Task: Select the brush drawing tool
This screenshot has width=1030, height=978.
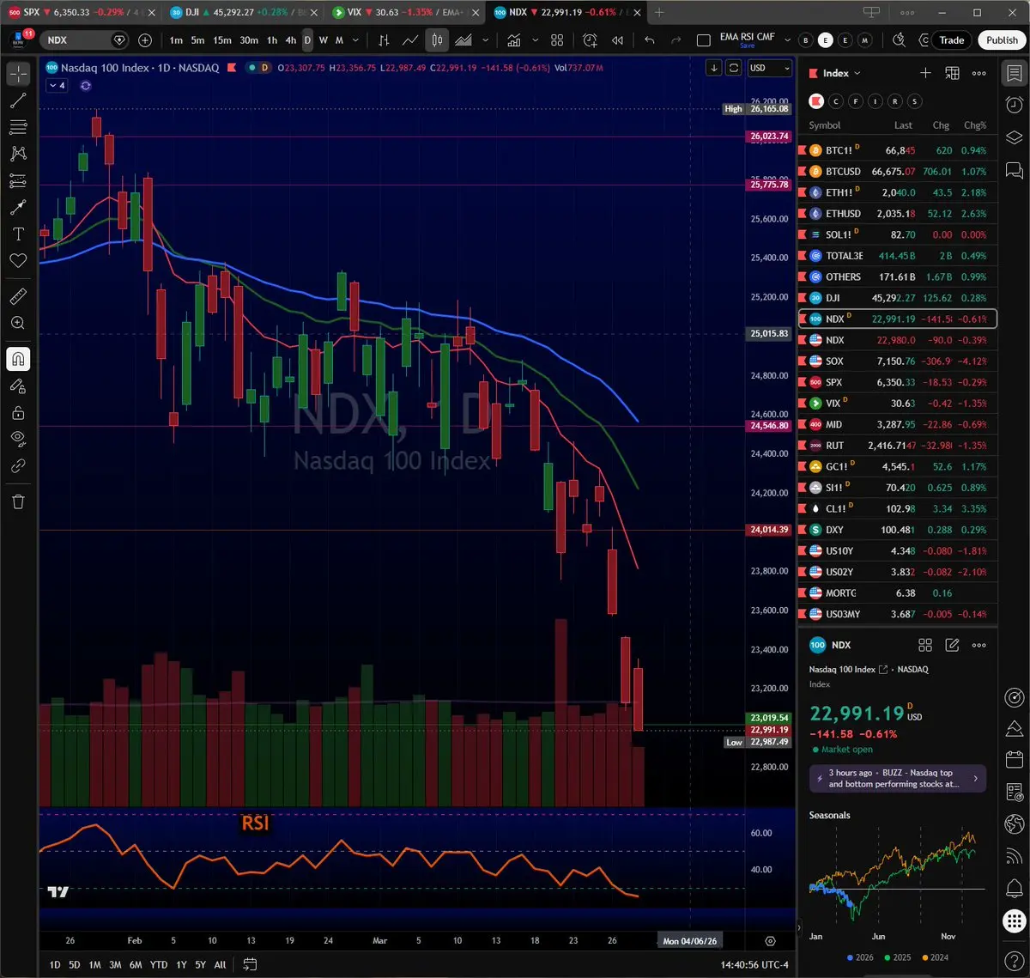Action: (x=18, y=207)
